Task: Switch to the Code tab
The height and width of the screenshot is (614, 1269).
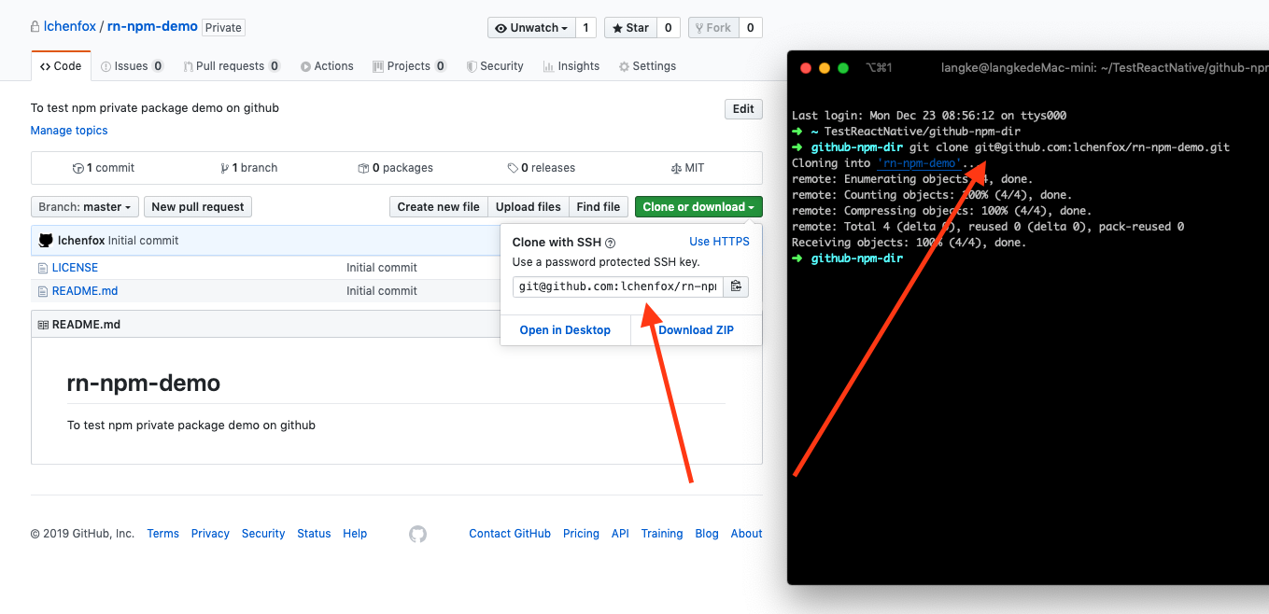Action: [61, 66]
